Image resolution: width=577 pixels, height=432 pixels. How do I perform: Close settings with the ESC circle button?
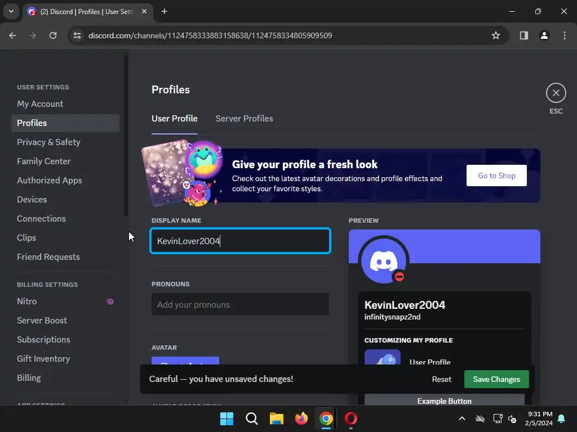pyautogui.click(x=556, y=93)
